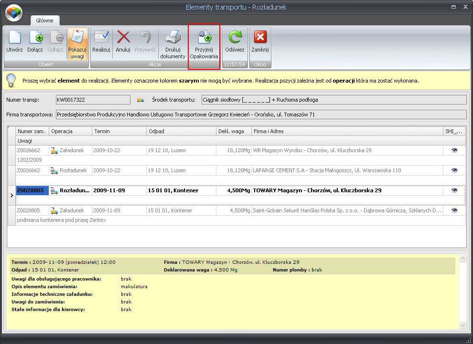Click note 'podmiana kontenera pod prasę Zentex'

[x=61, y=220]
